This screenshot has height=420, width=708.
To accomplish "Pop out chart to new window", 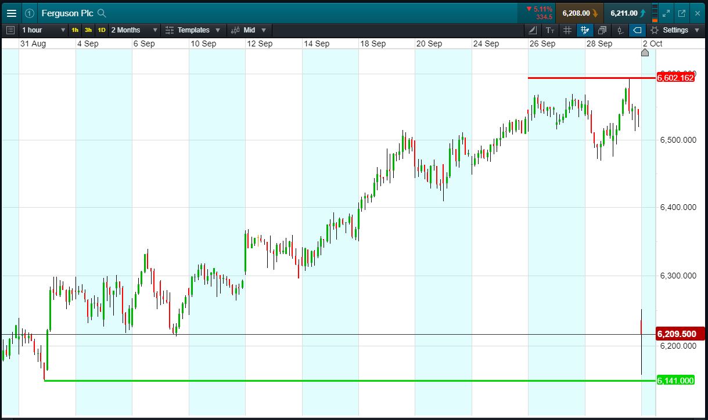I will click(682, 13).
